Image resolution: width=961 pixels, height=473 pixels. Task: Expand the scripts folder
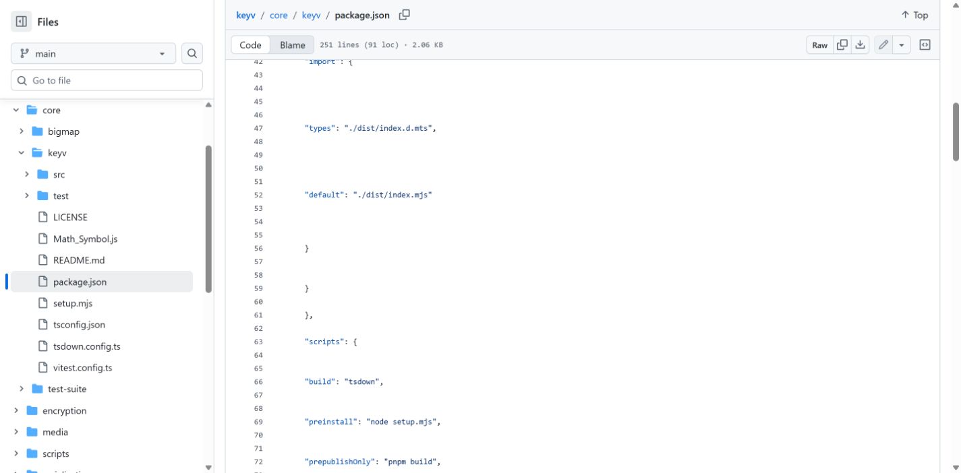[16, 453]
